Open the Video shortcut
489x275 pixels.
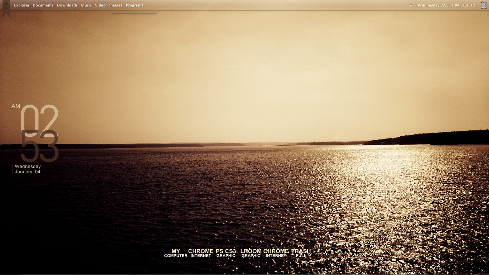100,5
